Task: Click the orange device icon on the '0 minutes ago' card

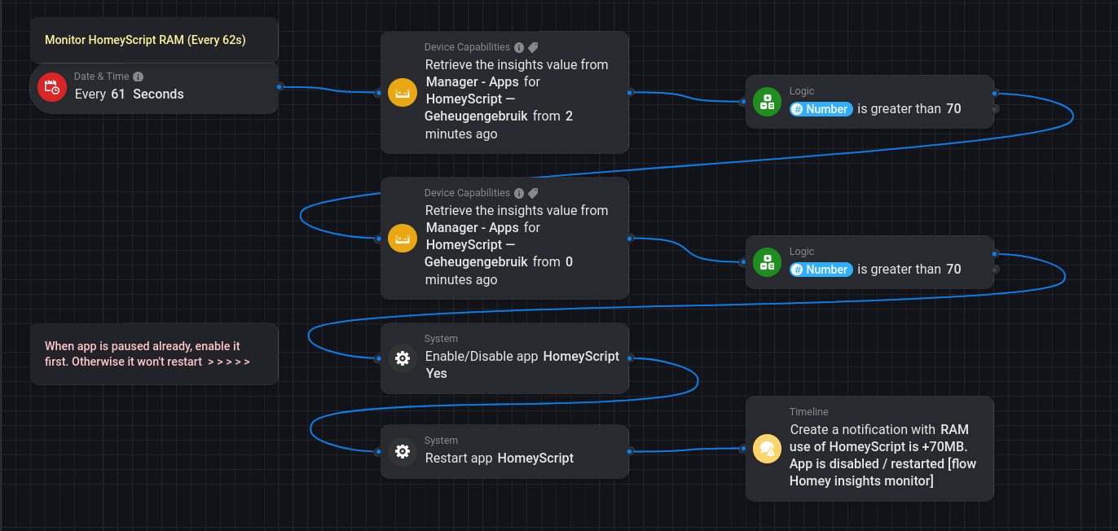Action: [x=402, y=239]
